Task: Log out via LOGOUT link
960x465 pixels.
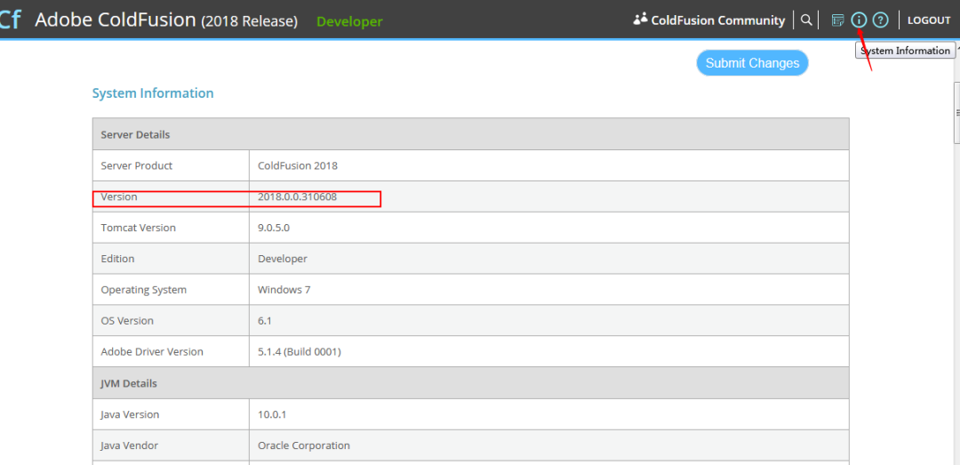Action: pos(929,20)
